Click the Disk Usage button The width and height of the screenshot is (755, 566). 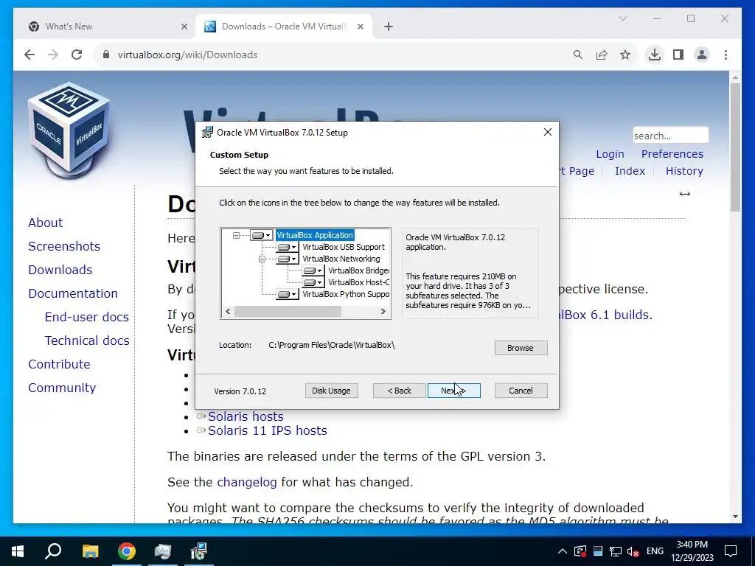pyautogui.click(x=331, y=391)
